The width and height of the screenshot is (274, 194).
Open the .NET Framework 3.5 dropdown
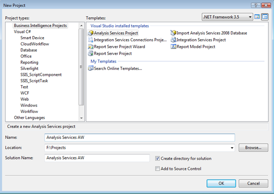[227, 17]
